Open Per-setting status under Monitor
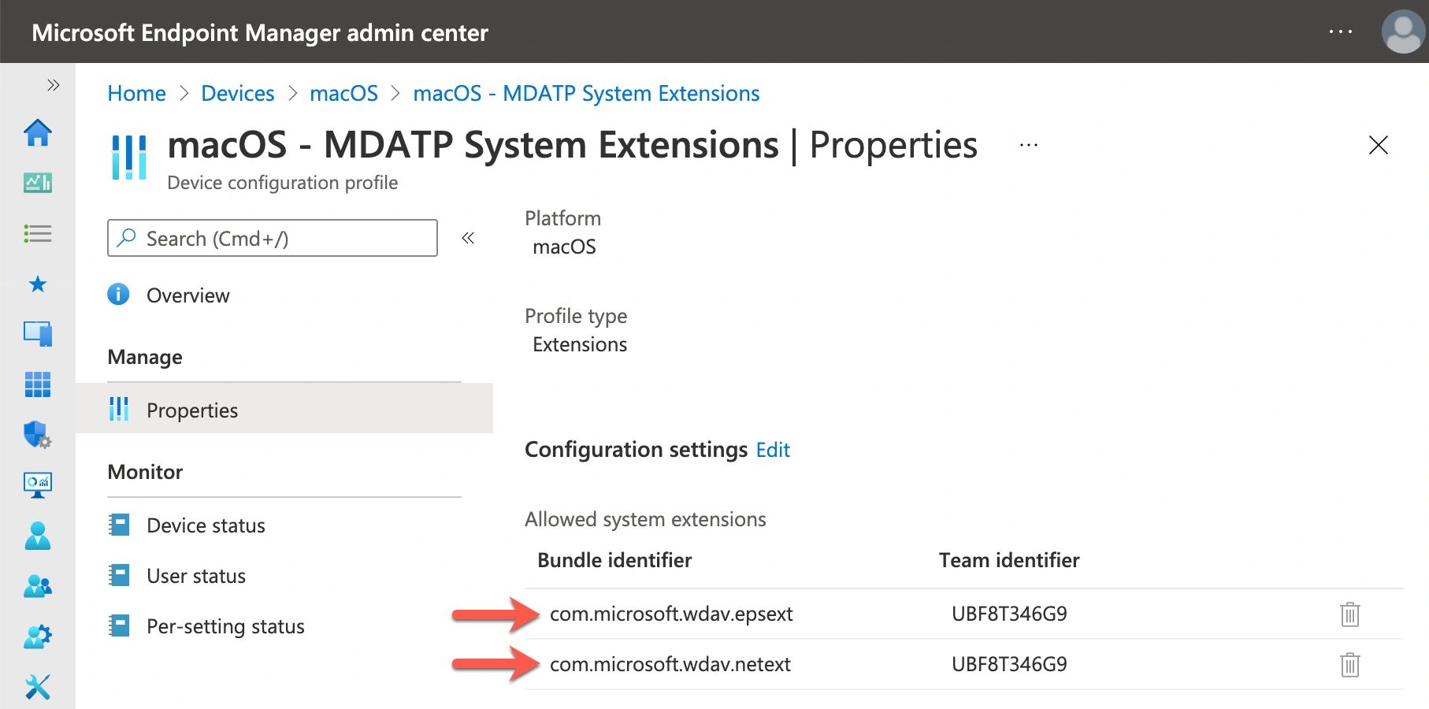 225,626
